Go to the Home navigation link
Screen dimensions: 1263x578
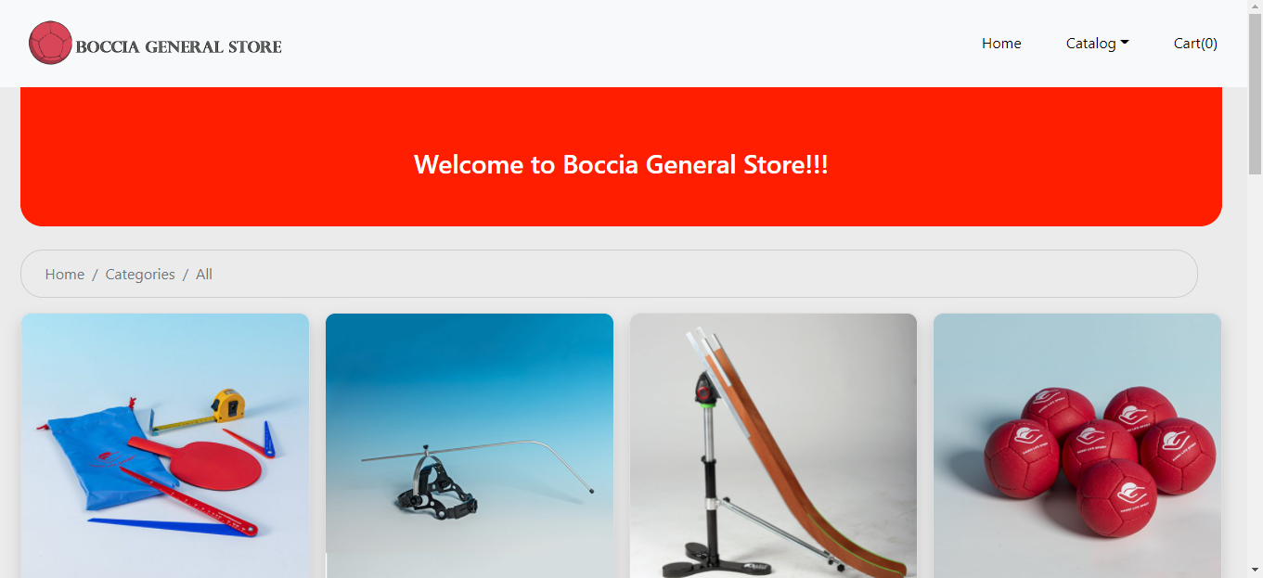(1001, 44)
